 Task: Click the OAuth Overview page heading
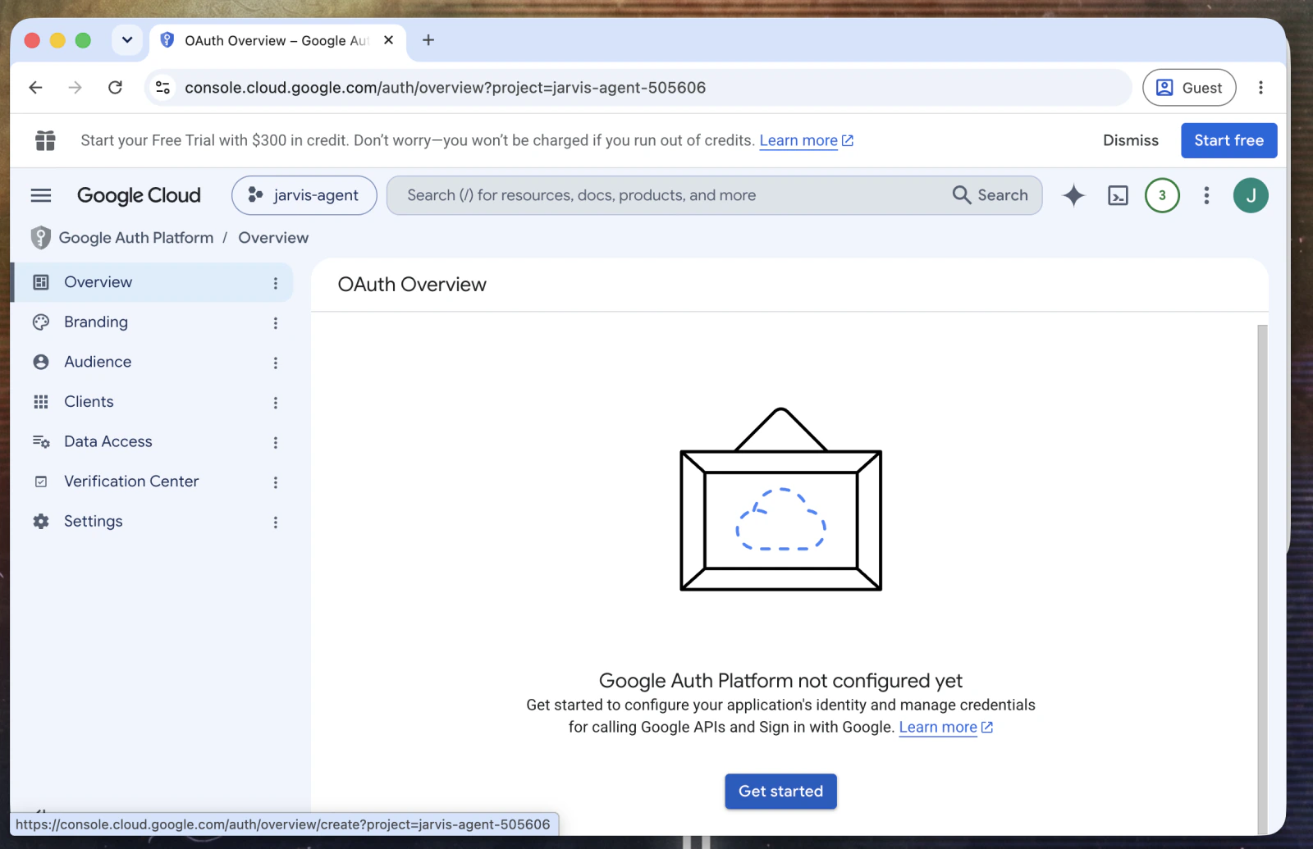(412, 285)
